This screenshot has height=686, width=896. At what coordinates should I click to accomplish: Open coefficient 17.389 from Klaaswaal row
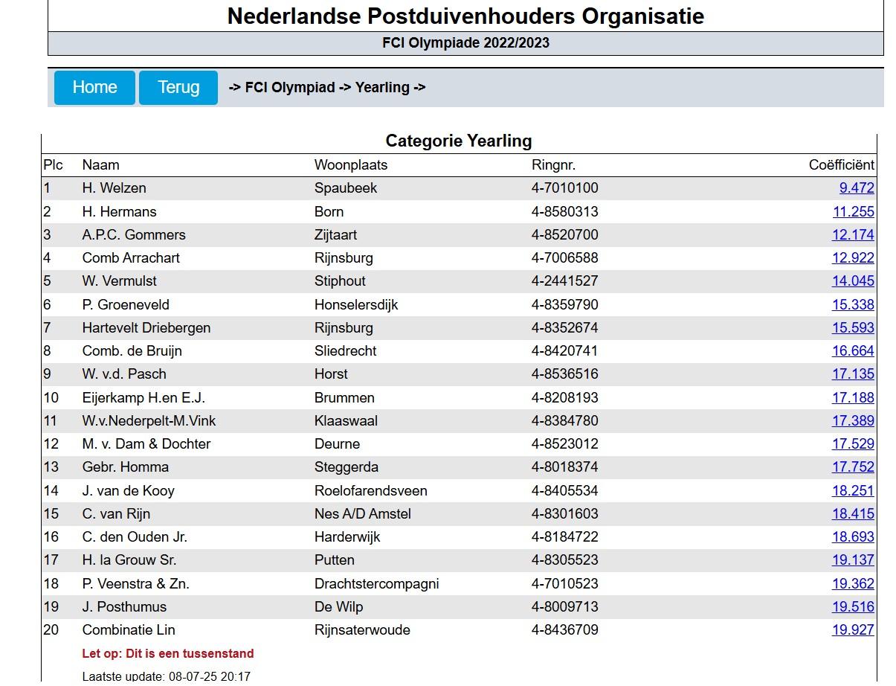[x=853, y=420]
